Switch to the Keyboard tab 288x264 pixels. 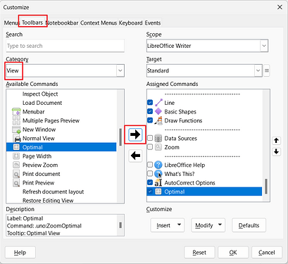131,23
